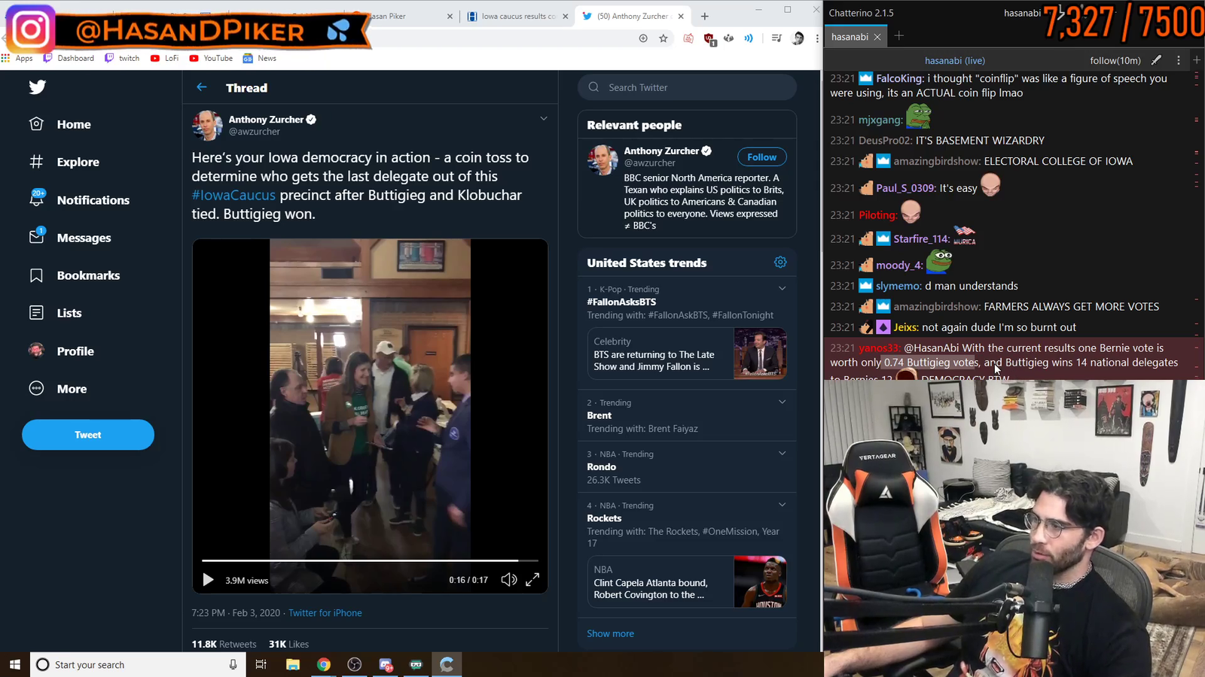This screenshot has height=677, width=1205.
Task: Open the Chrome three-dot menu
Action: tap(817, 38)
